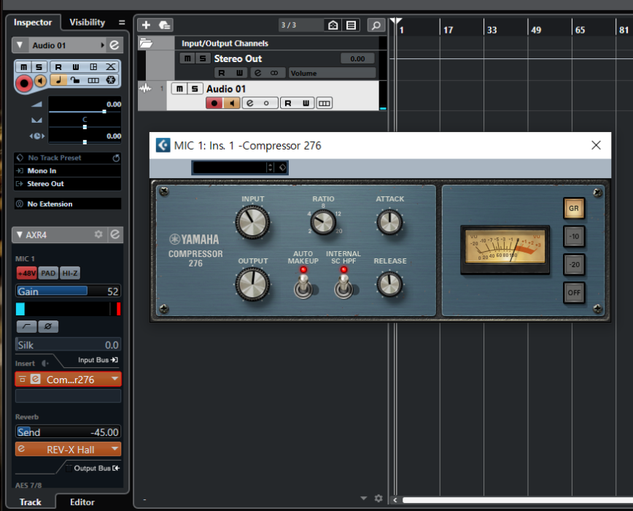Collapse the AXR4 section
Viewport: 633px width, 511px height.
tap(20, 234)
